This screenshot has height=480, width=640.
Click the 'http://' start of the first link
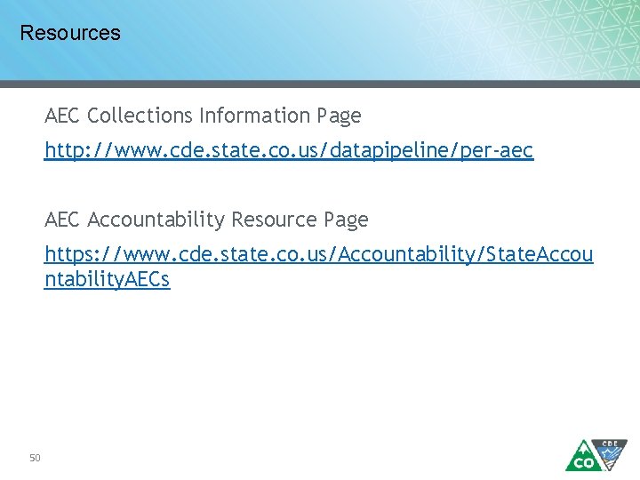(x=78, y=150)
